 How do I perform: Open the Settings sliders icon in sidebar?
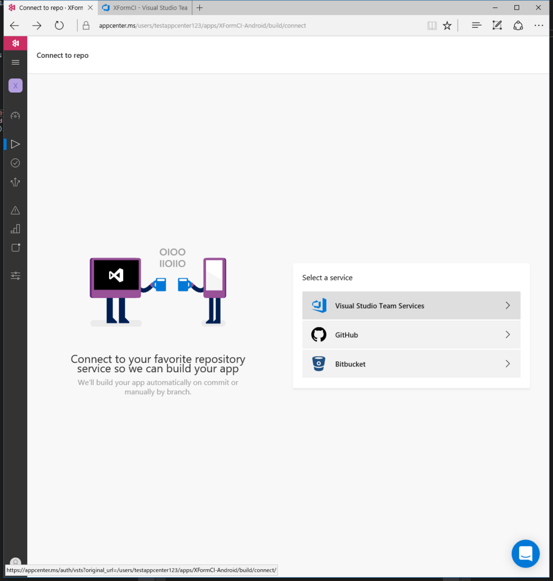pyautogui.click(x=15, y=276)
